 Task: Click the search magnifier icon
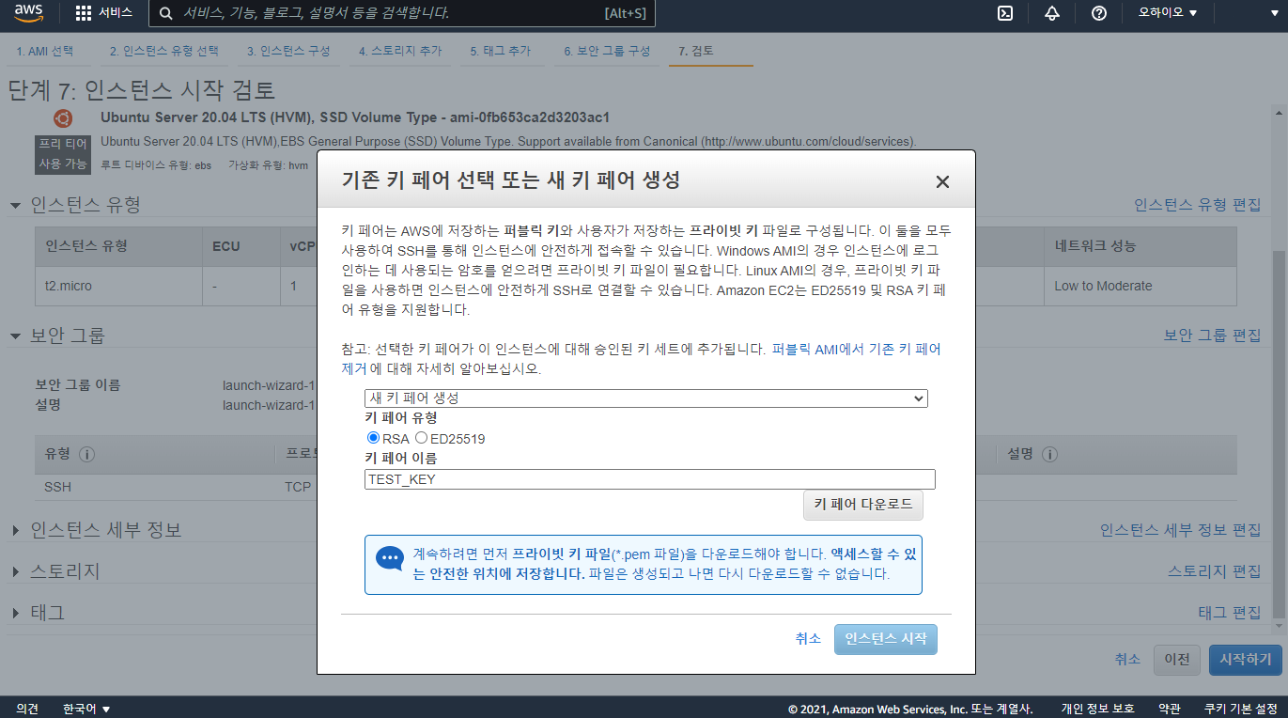[166, 13]
